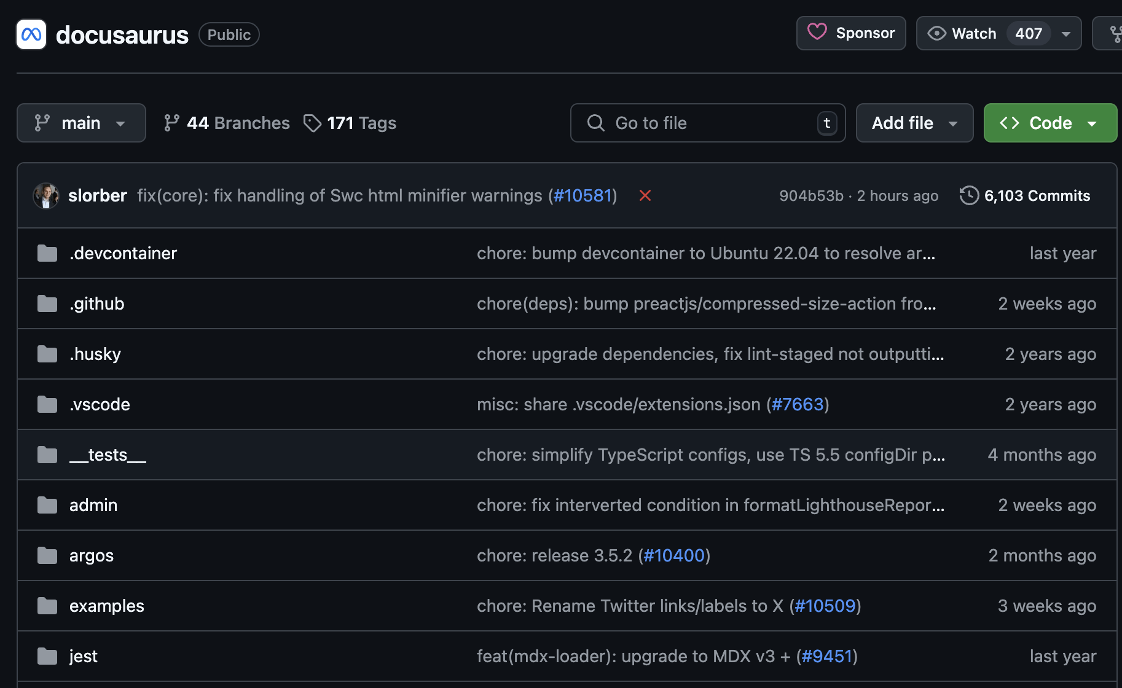This screenshot has width=1122, height=688.
Task: Click the 't' keyboard shortcut hint
Action: (827, 123)
